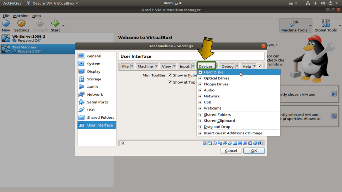Click display monitor indicator in status bar editor

tap(240, 143)
